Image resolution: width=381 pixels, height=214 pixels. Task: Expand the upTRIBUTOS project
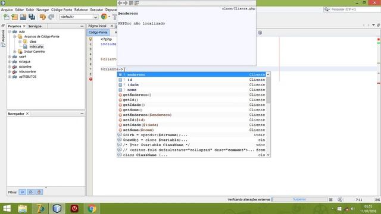point(10,77)
